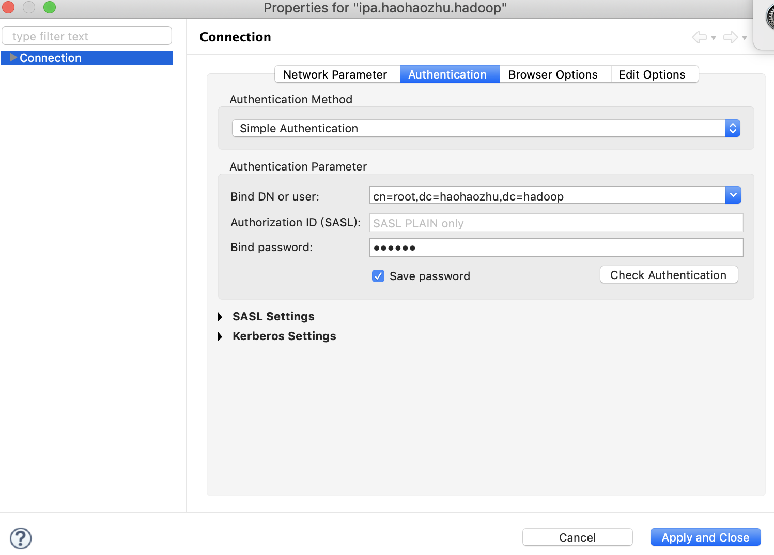Open the back arrow history chevron
Screen dimensions: 774x555
click(713, 39)
